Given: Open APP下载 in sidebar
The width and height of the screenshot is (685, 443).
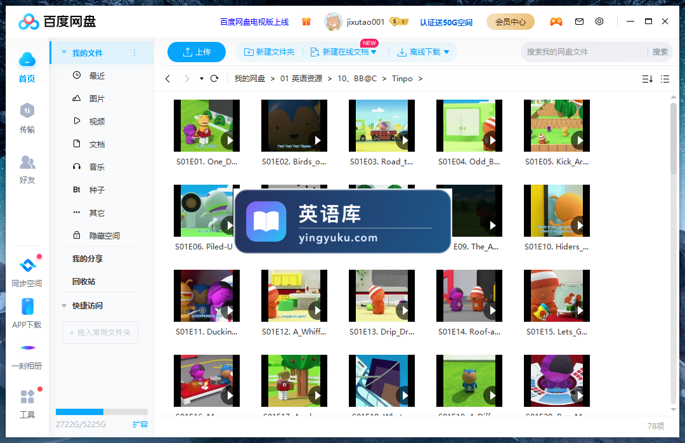Looking at the screenshot, I should coord(27,314).
